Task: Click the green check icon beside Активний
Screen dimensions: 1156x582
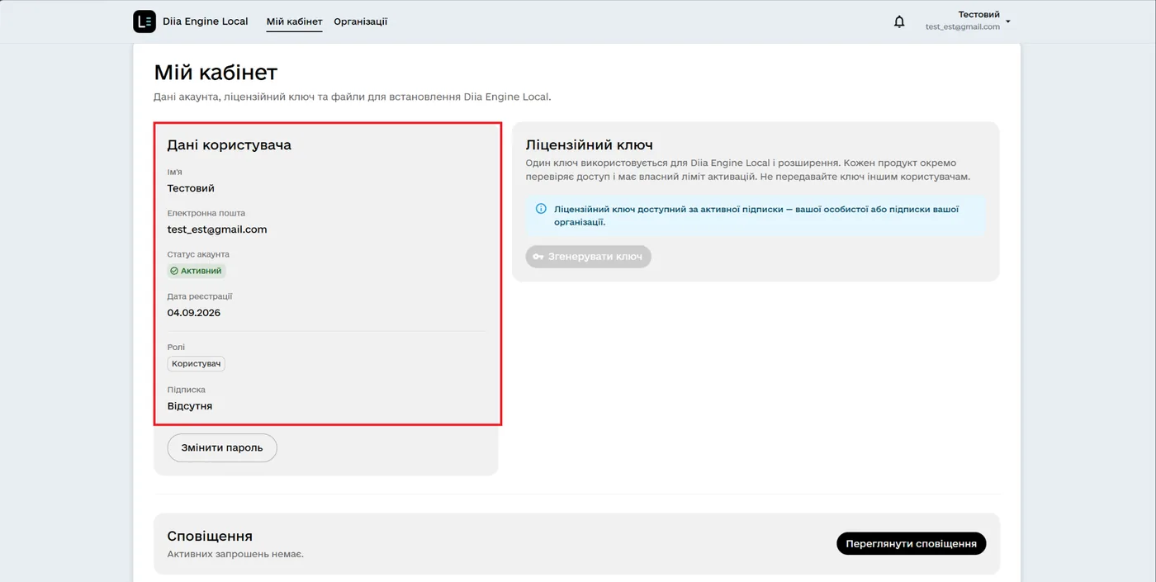Action: (174, 271)
